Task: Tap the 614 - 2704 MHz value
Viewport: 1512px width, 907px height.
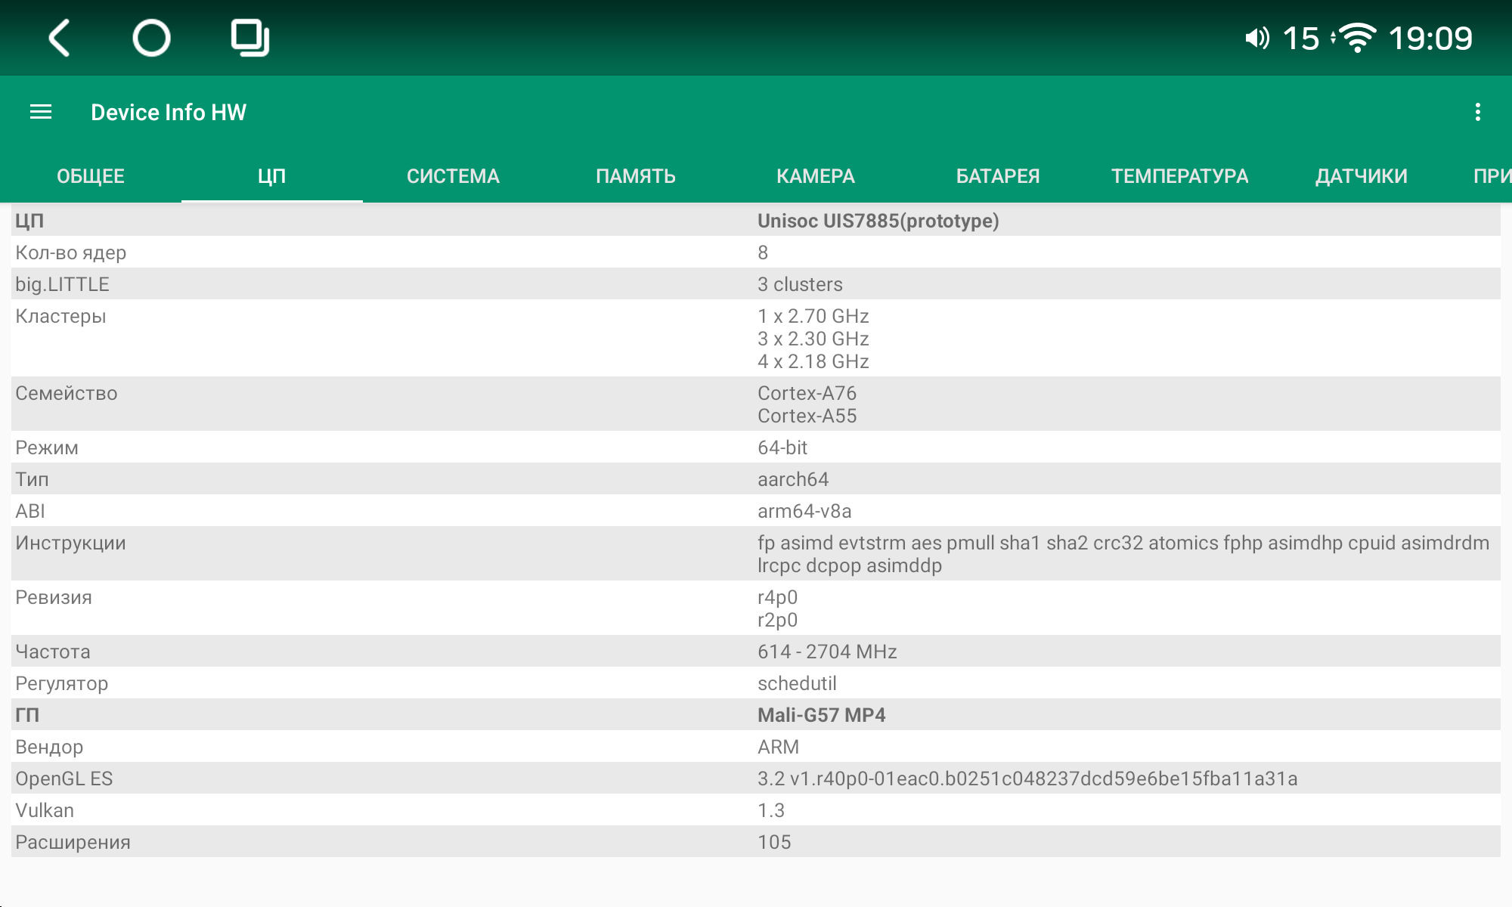Action: pyautogui.click(x=827, y=652)
